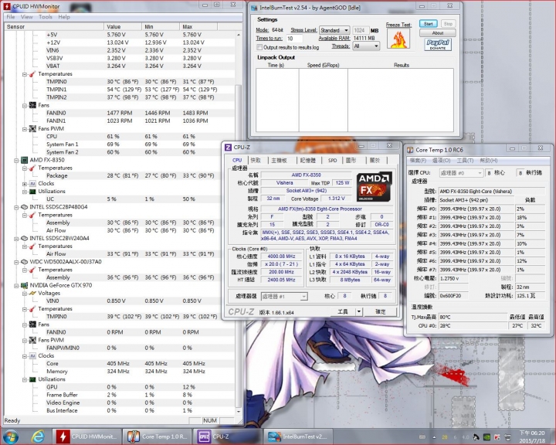Screen dimensions: 556x445
Task: Open the Windows Start orb
Action: pyautogui.click(x=10, y=437)
